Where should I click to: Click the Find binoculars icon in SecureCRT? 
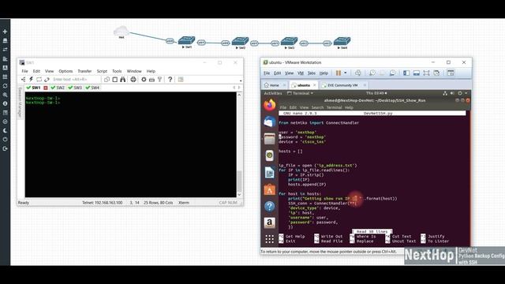[x=123, y=79]
